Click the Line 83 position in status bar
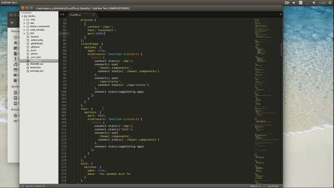 pyautogui.click(x=35, y=186)
